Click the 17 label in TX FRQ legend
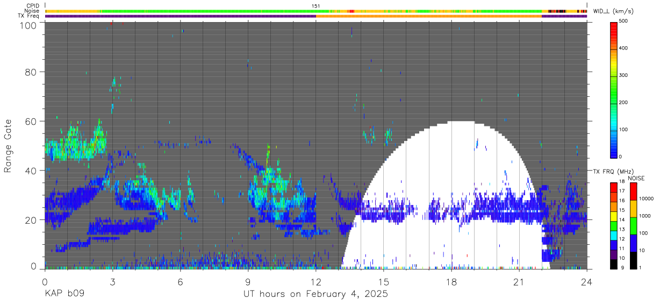 coord(622,191)
